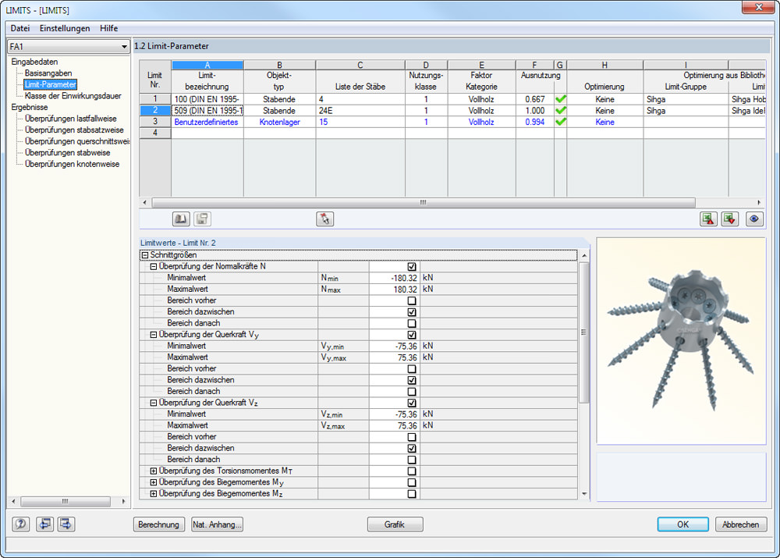Open the Einstellungen menu
Screen dimensions: 780x558
(x=65, y=28)
